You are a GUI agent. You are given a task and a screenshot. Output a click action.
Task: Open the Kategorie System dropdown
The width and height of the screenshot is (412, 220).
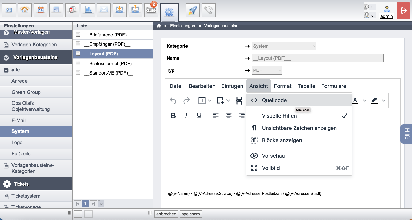coord(284,46)
